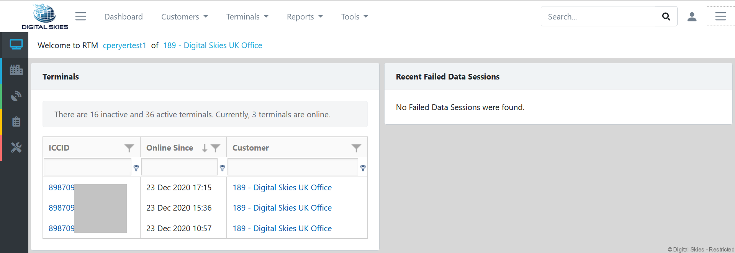Screen dimensions: 735x253
Task: Open the wrench tools sidebar icon
Action: pyautogui.click(x=16, y=148)
